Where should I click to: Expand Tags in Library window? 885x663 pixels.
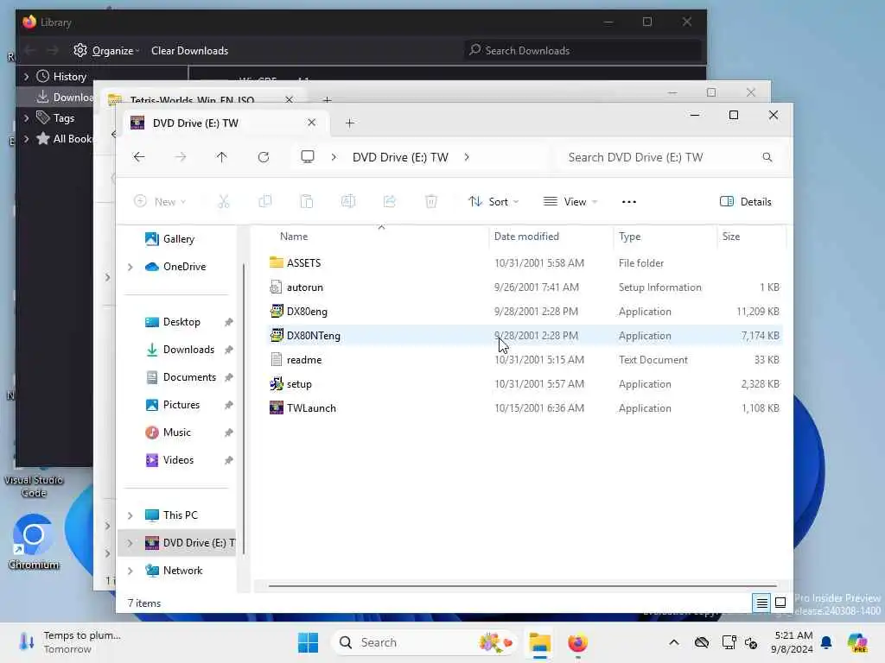coord(26,117)
